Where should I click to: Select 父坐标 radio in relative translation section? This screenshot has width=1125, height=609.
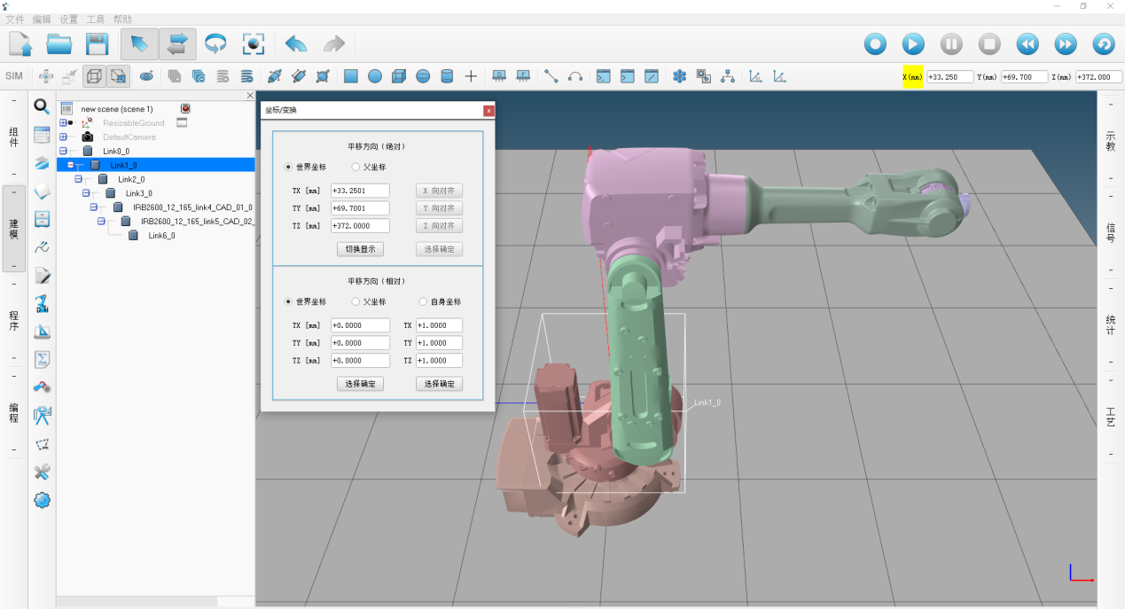(x=356, y=301)
